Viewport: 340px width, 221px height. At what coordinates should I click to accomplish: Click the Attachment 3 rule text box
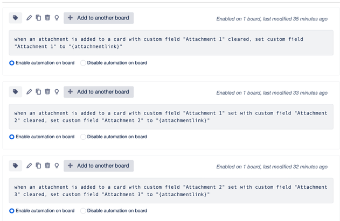click(x=171, y=191)
